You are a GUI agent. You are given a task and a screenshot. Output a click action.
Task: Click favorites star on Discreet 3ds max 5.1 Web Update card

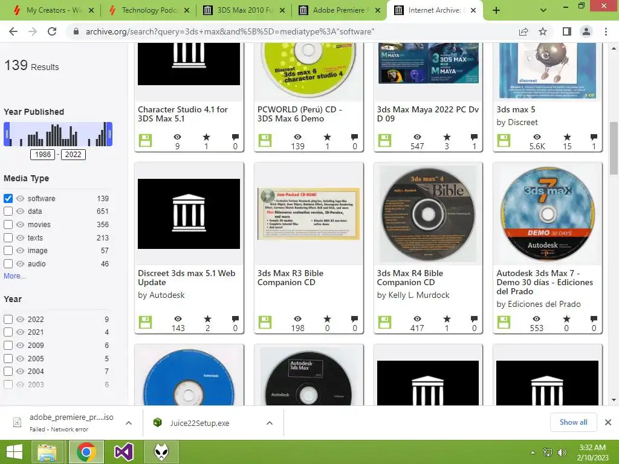(x=208, y=319)
